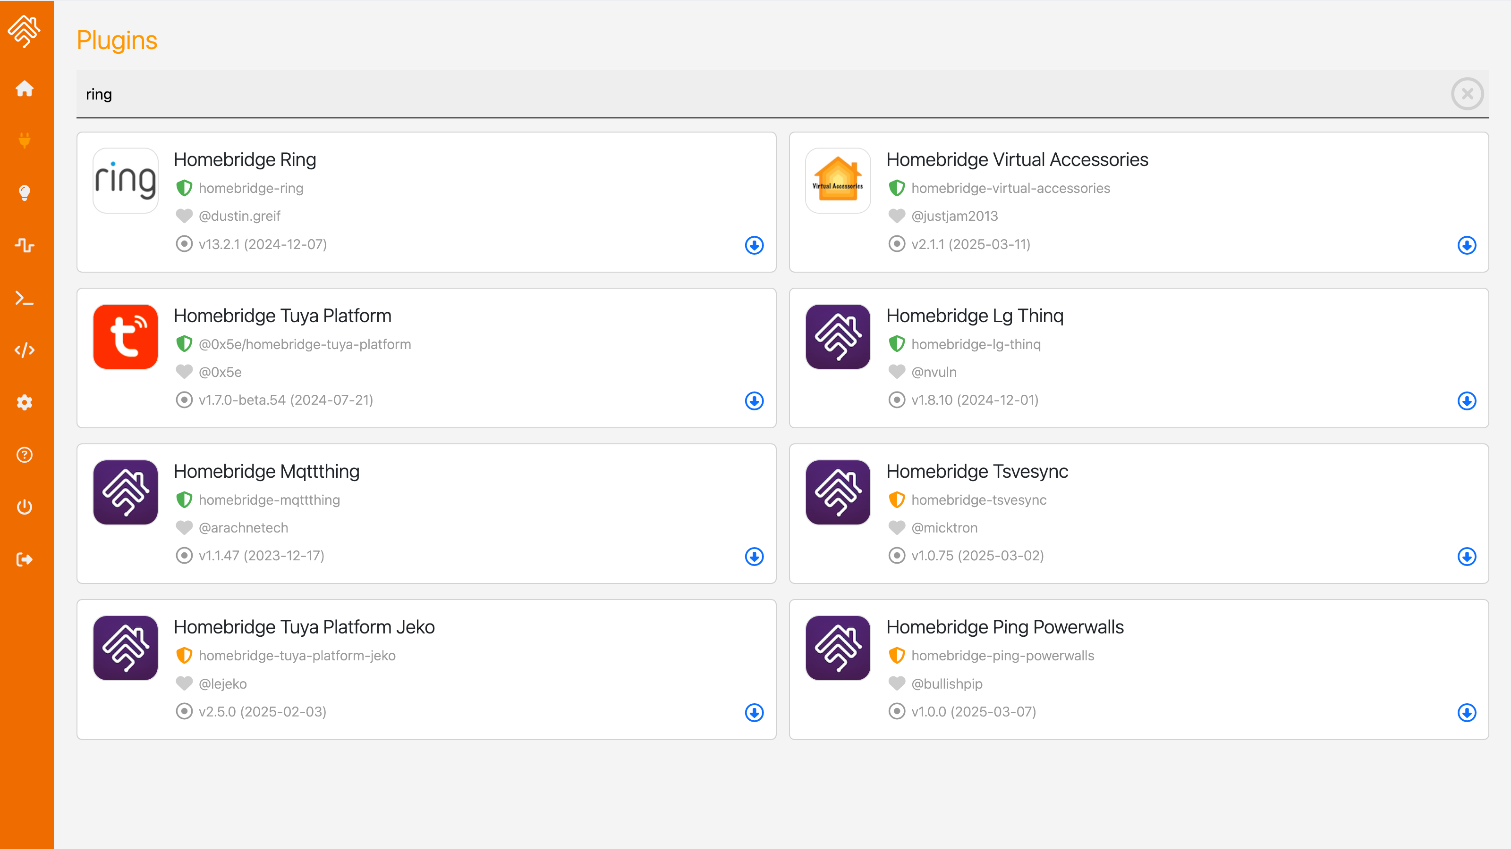Open the homebridge-tuya-platform-jeko package link
The image size is (1511, 849).
297,656
